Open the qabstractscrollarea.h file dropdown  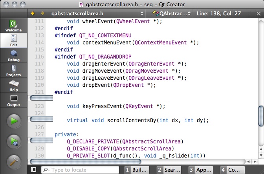pyautogui.click(x=99, y=13)
